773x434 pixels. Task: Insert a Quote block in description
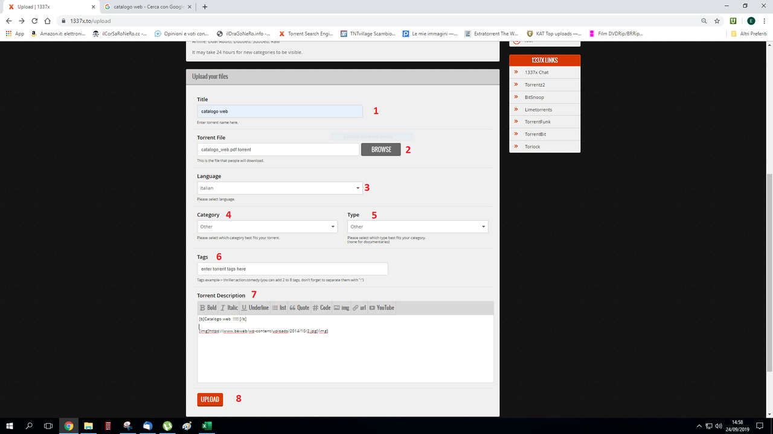tap(300, 307)
